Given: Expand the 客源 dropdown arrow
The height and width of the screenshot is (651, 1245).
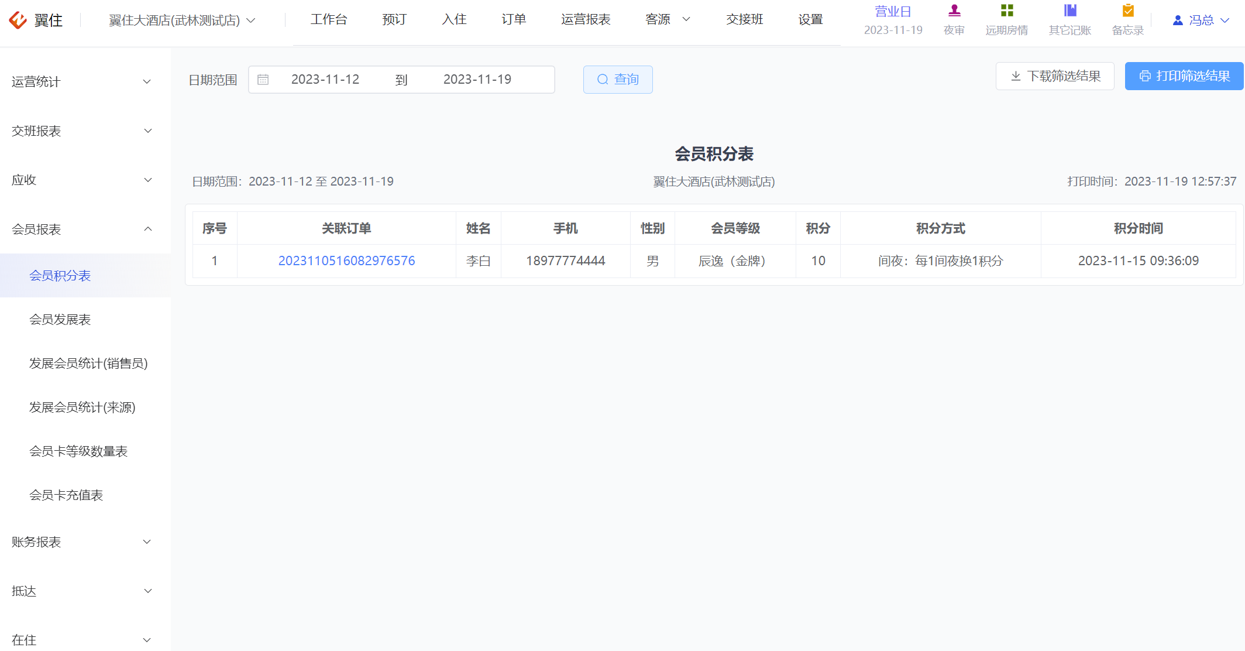Looking at the screenshot, I should (x=686, y=19).
